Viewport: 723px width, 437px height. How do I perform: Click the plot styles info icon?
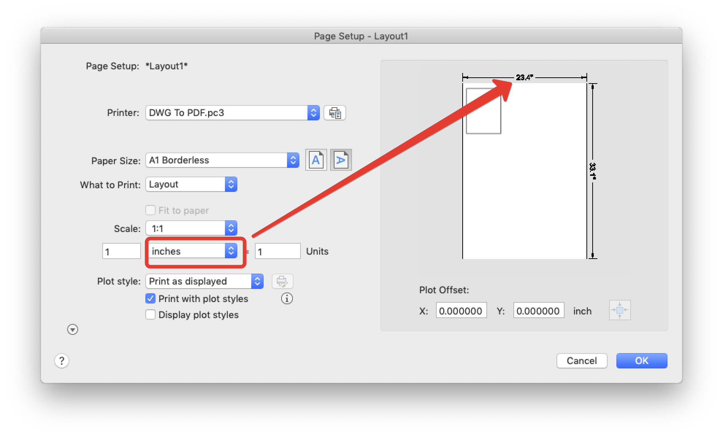[x=287, y=299]
